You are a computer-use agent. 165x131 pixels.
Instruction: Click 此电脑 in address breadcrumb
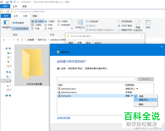[31, 40]
